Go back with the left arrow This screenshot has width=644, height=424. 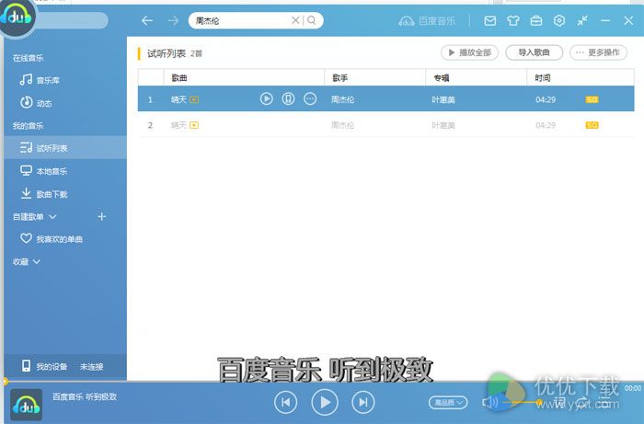point(146,20)
